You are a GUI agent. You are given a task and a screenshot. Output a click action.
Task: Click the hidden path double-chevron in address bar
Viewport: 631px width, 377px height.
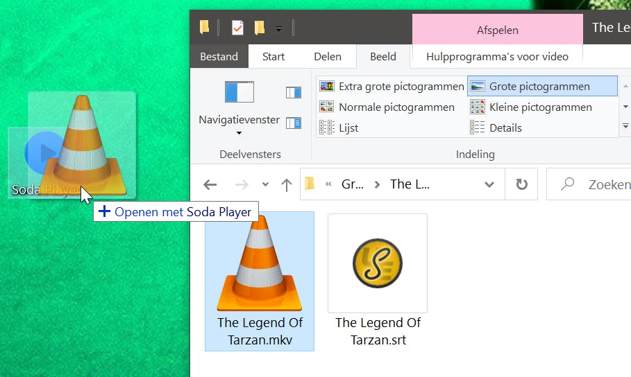328,184
